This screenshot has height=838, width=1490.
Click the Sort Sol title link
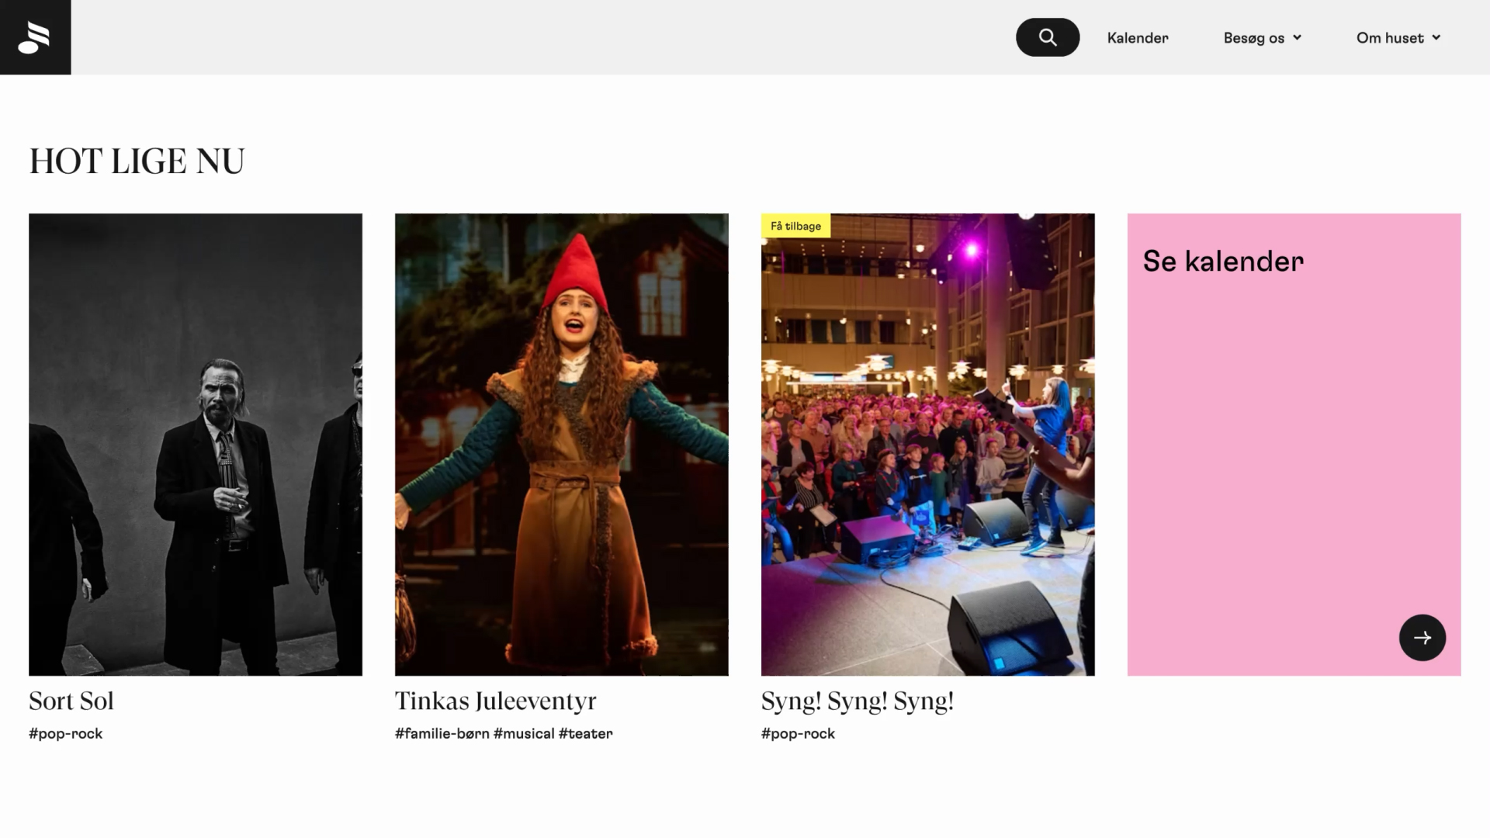[x=71, y=701]
